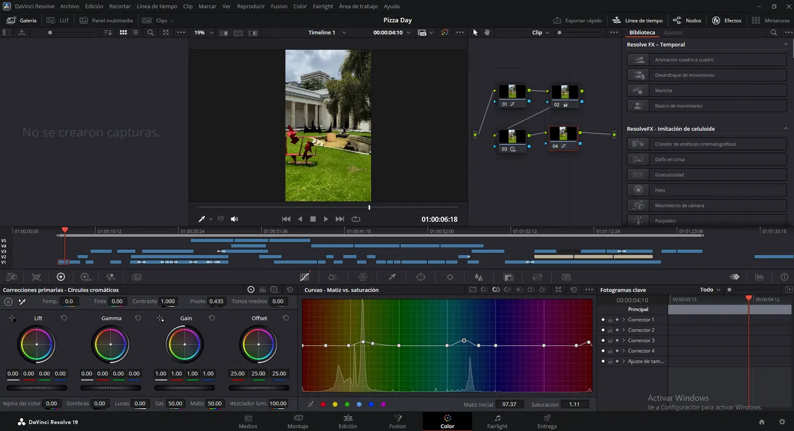Reset the Gamma color wheel
Image resolution: width=794 pixels, height=431 pixels.
tap(138, 318)
